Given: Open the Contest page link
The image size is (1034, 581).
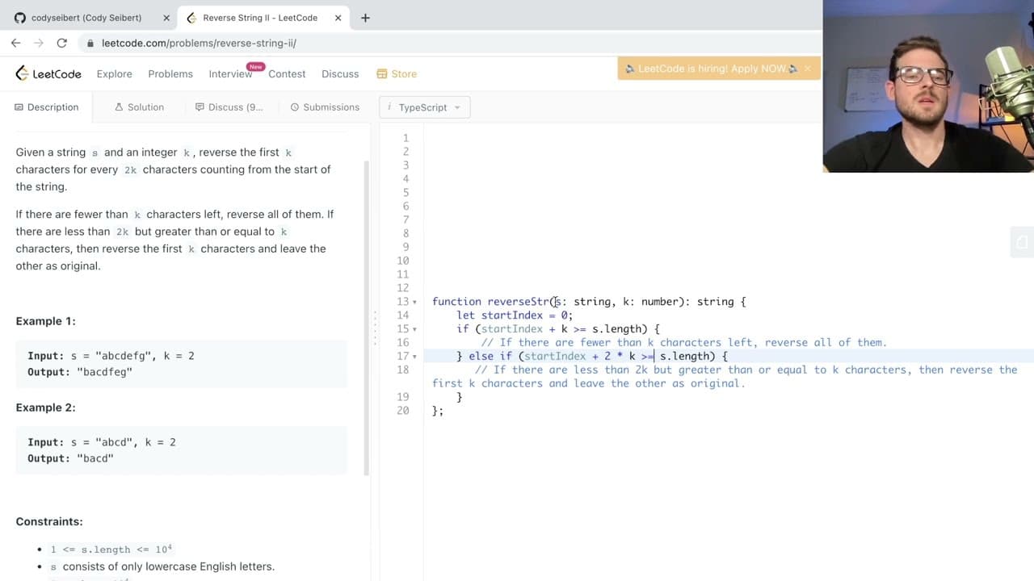Looking at the screenshot, I should (x=287, y=73).
